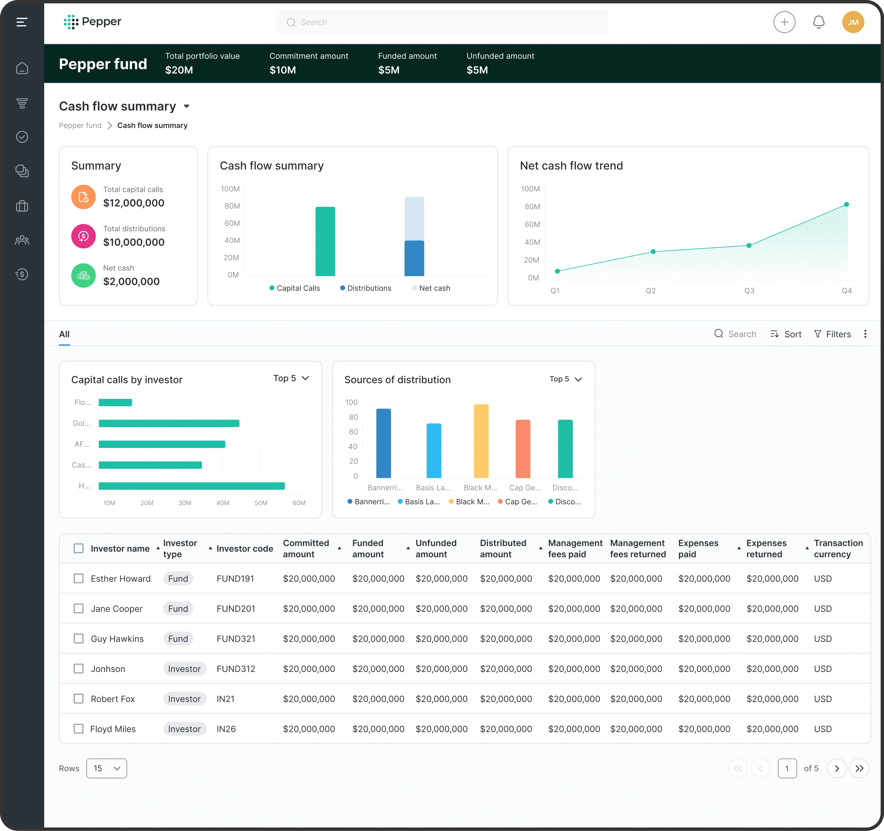Toggle Capital Calls legend item
The width and height of the screenshot is (884, 831).
[294, 288]
